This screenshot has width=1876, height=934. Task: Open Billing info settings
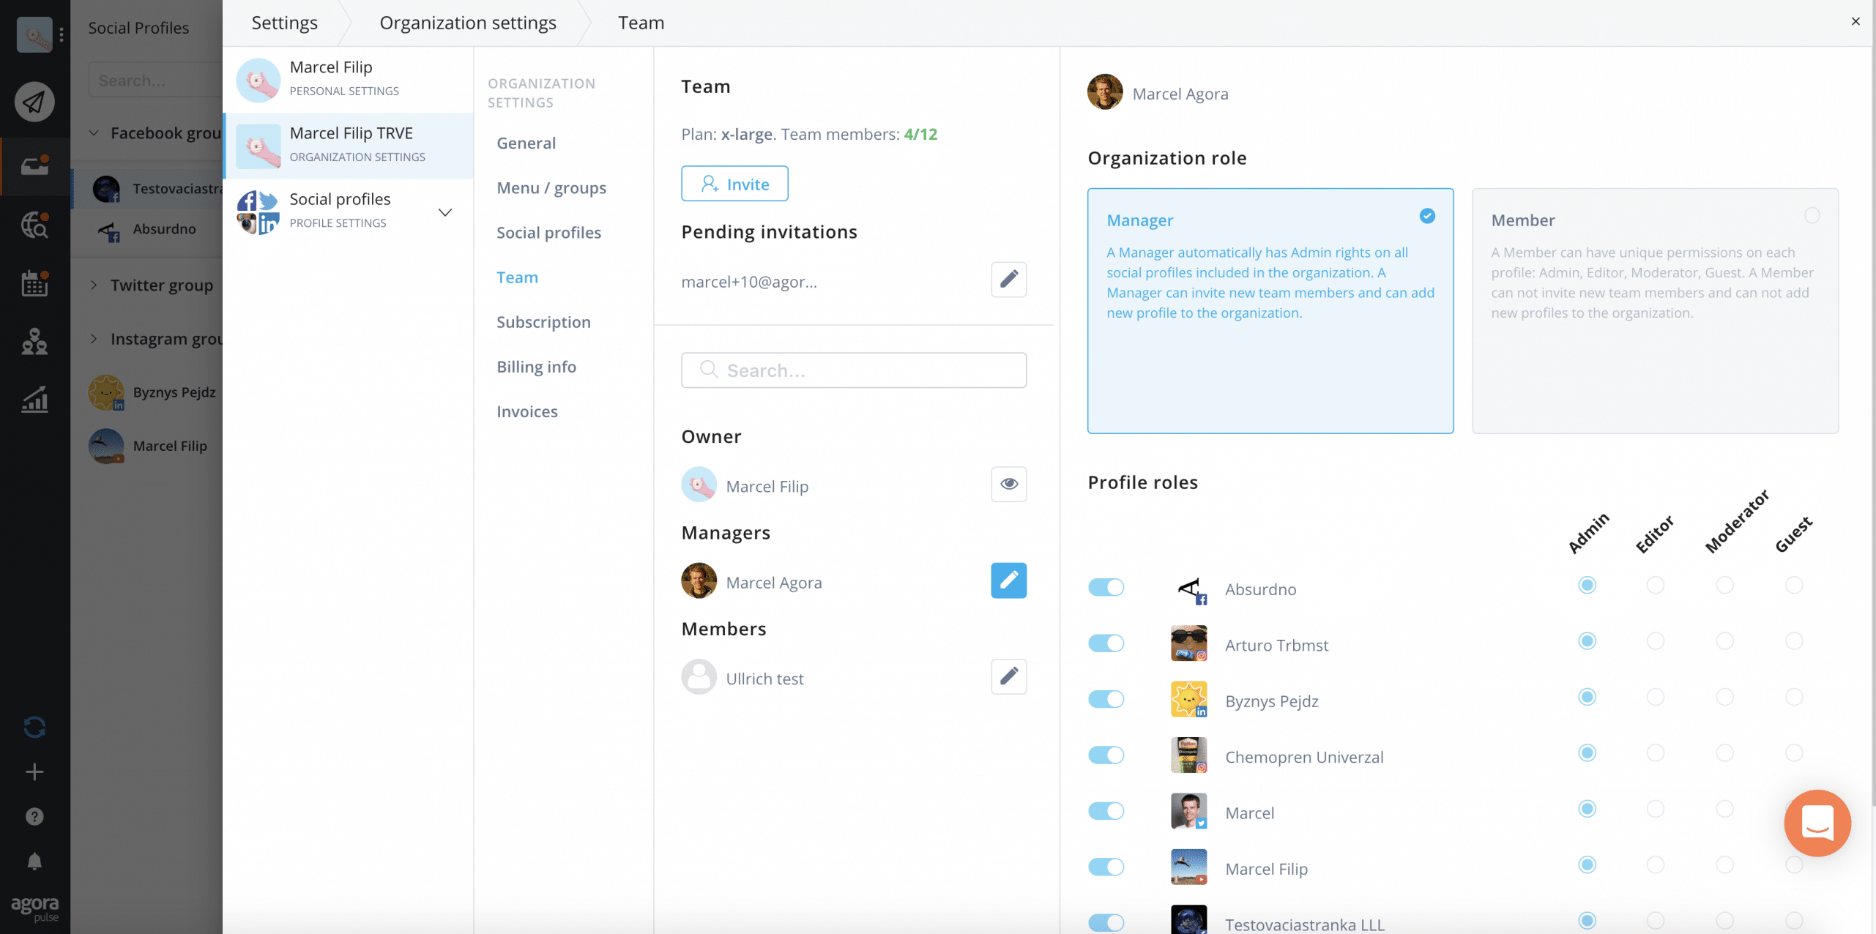tap(536, 366)
